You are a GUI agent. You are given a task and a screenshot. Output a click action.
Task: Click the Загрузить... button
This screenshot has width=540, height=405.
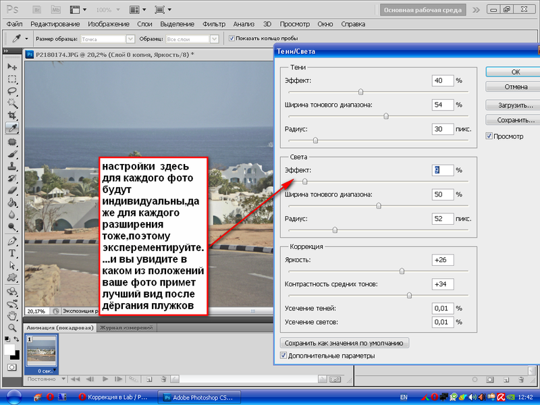tap(513, 105)
